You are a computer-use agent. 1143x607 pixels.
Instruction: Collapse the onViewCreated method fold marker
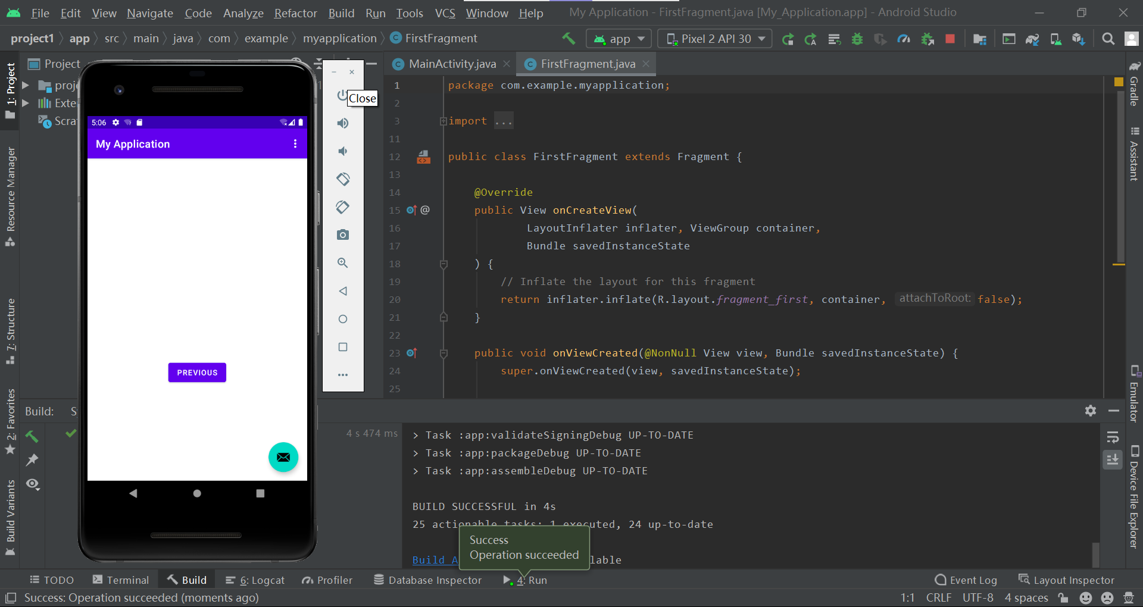tap(444, 353)
